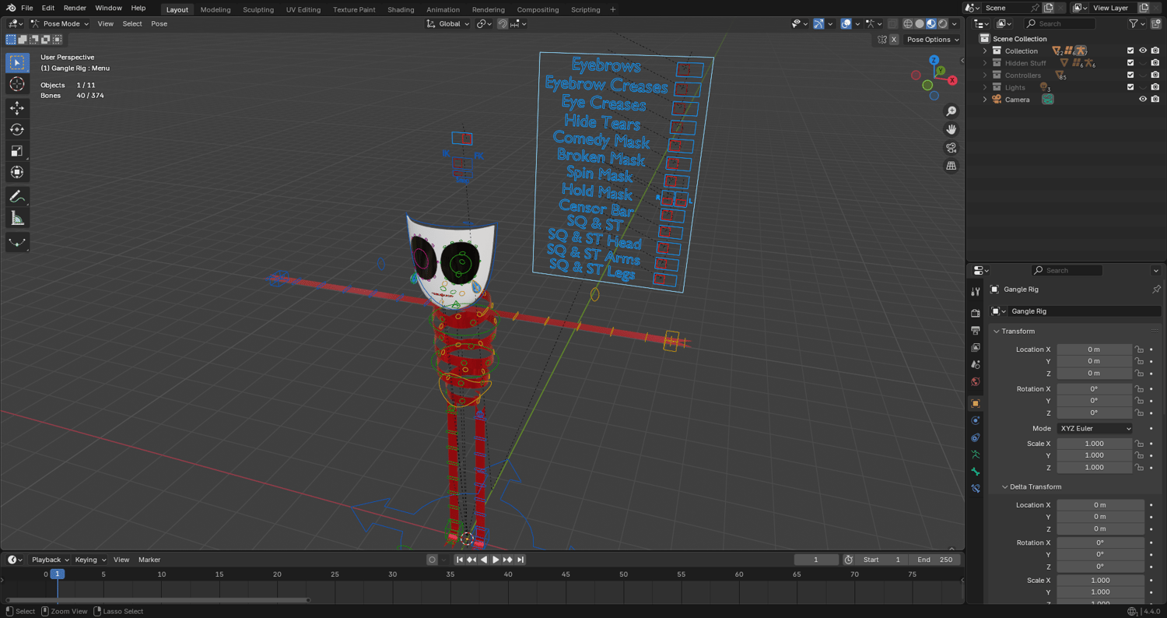Open the View Layer properties tab
1167x618 pixels.
tap(976, 348)
